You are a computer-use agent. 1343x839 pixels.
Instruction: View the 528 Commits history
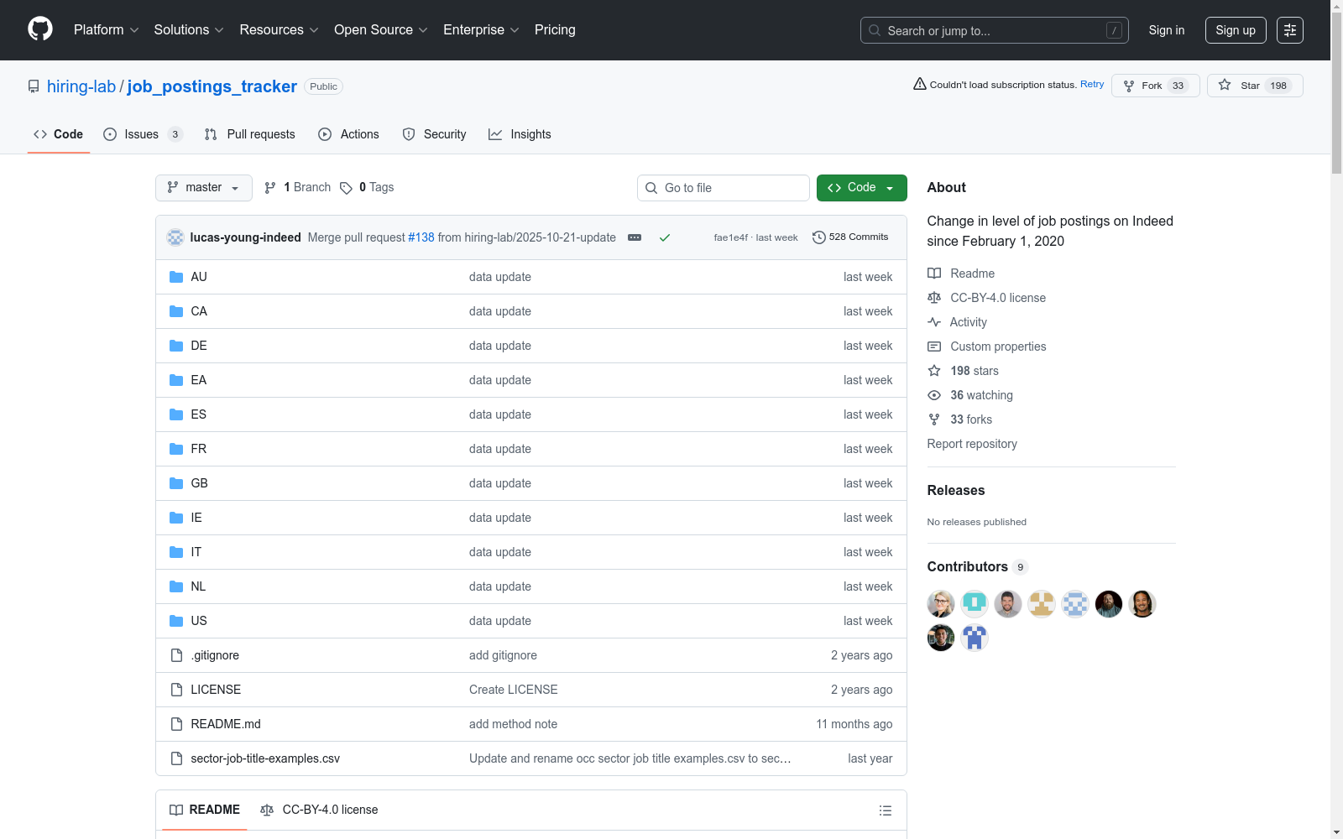coord(850,237)
